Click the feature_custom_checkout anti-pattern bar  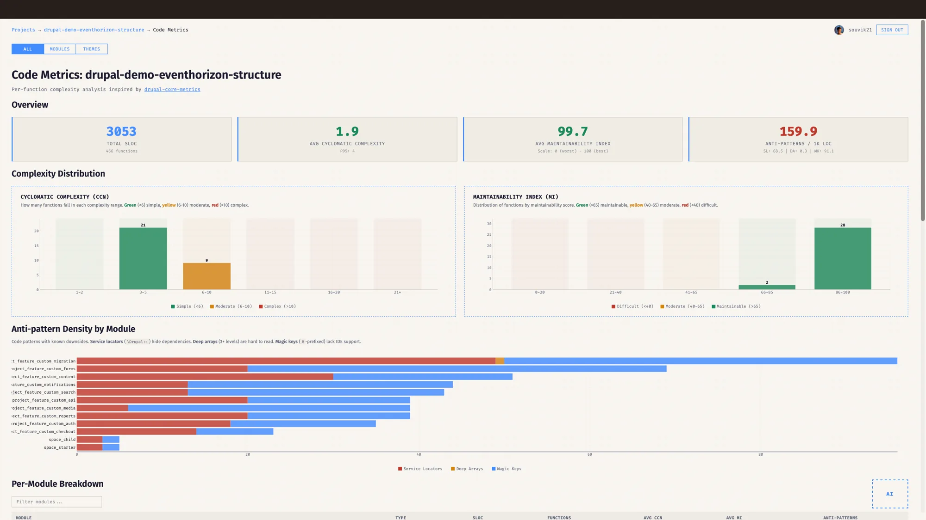coord(175,432)
